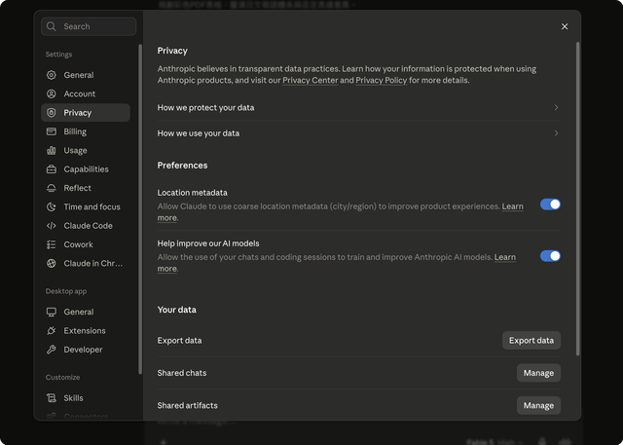Click the Privacy shield icon

coord(52,113)
